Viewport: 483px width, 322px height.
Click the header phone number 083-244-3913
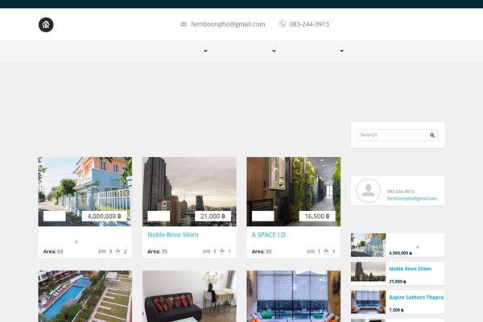(309, 24)
